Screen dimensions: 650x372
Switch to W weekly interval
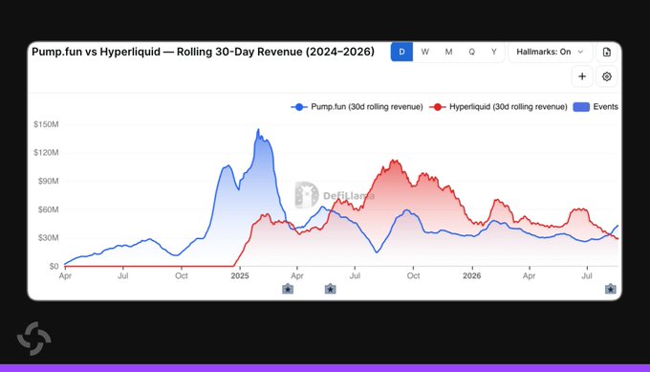[425, 52]
